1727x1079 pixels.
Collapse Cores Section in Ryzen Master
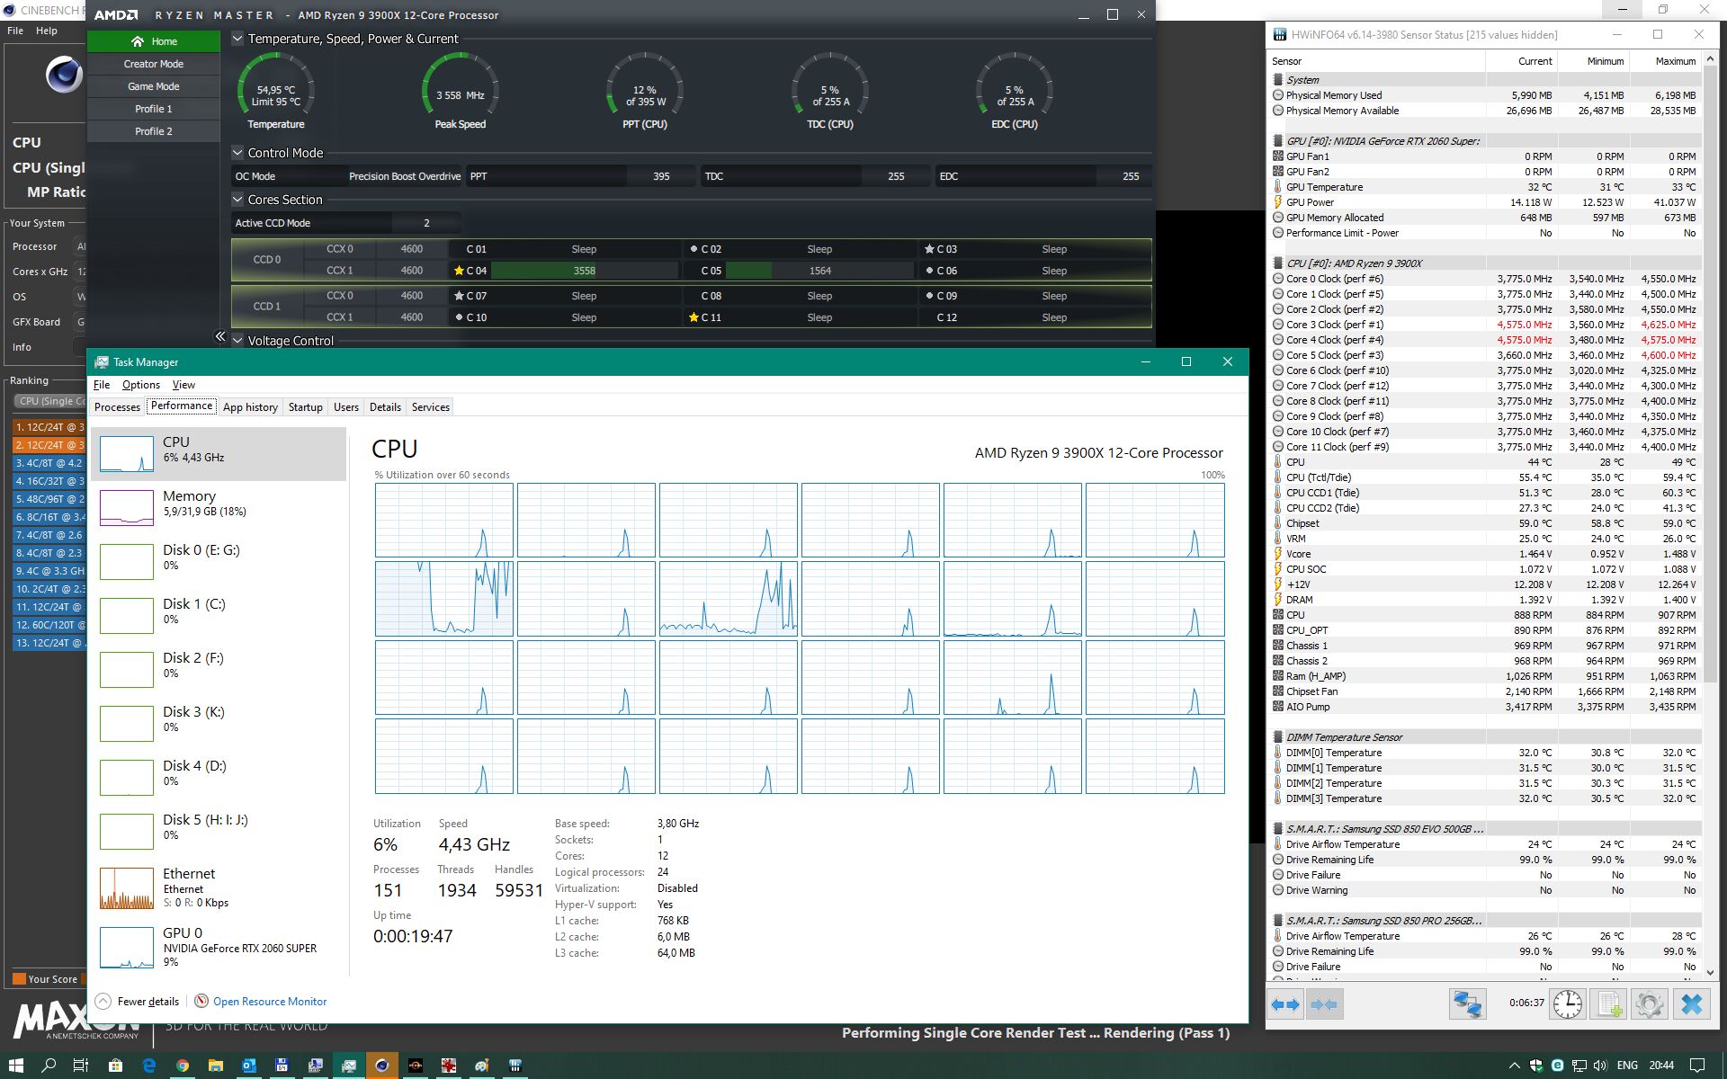tap(237, 200)
